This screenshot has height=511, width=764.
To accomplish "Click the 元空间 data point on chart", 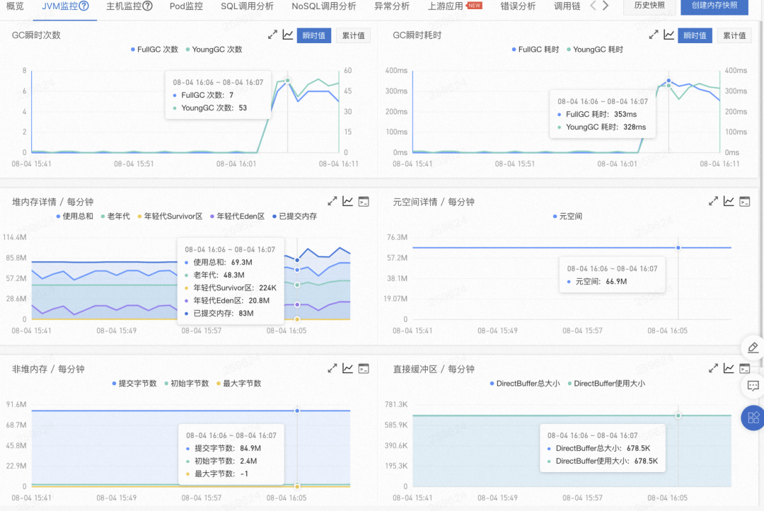I will (x=678, y=248).
